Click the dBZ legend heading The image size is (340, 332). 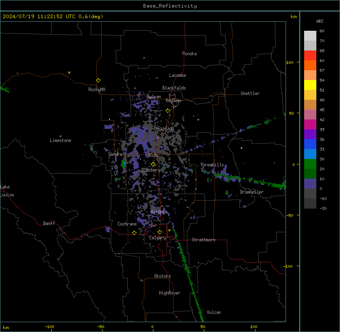tap(319, 21)
